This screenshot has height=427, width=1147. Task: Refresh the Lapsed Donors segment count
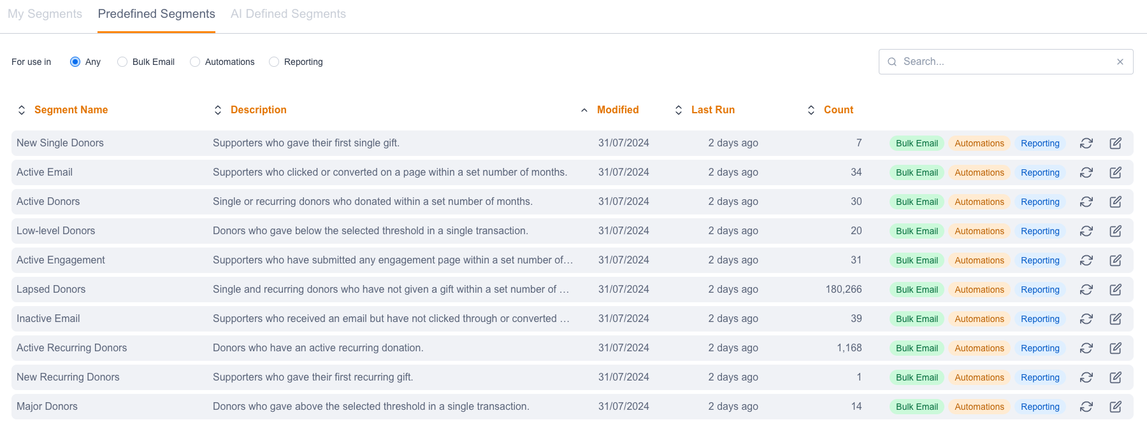pos(1086,290)
